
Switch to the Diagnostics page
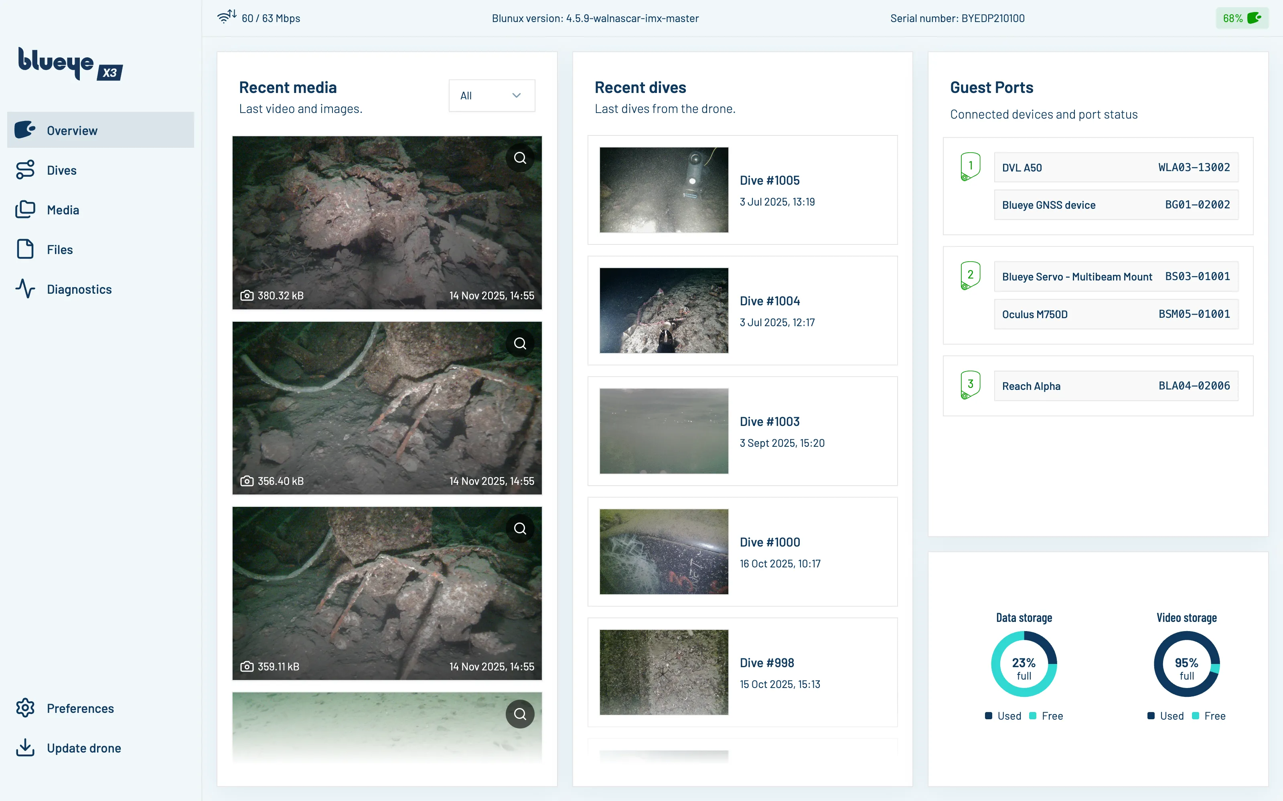pyautogui.click(x=100, y=289)
